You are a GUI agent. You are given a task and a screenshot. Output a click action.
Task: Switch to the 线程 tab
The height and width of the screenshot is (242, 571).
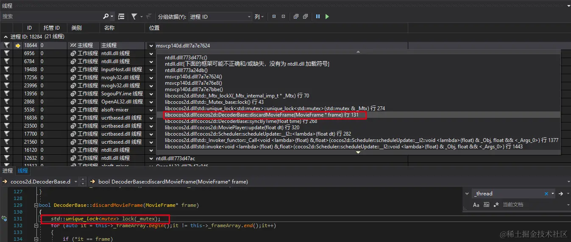(22, 170)
